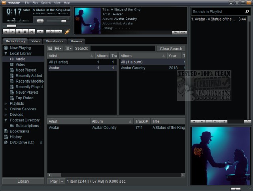Viewport: 253px width, 191px height.
Task: Select DVD Drive (D:) in the tree
Action: pos(22,142)
